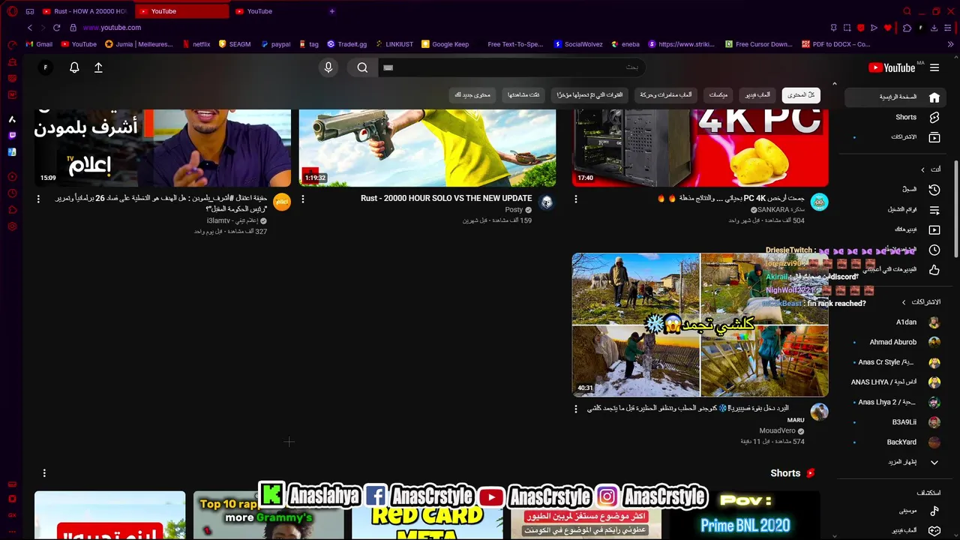Reload the page in browser

56,28
